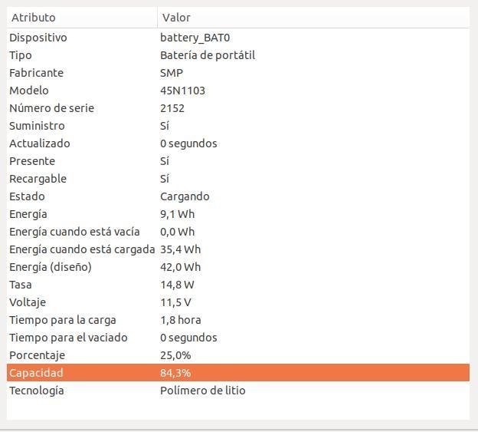Click the 25,0% percentage value
Viewport: 478px width, 432px height.
175,355
